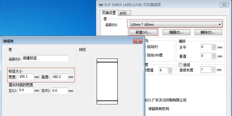Click the 水平 offset input field

[x=206, y=47]
